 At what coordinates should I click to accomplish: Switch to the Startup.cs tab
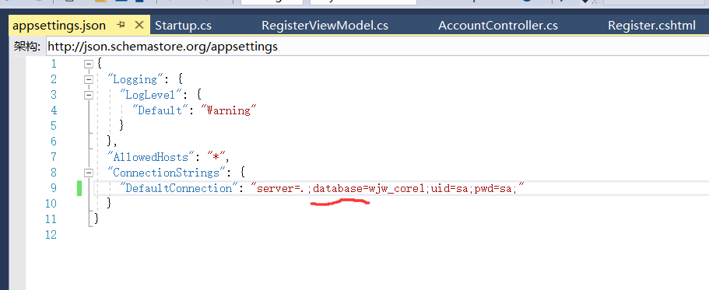183,26
